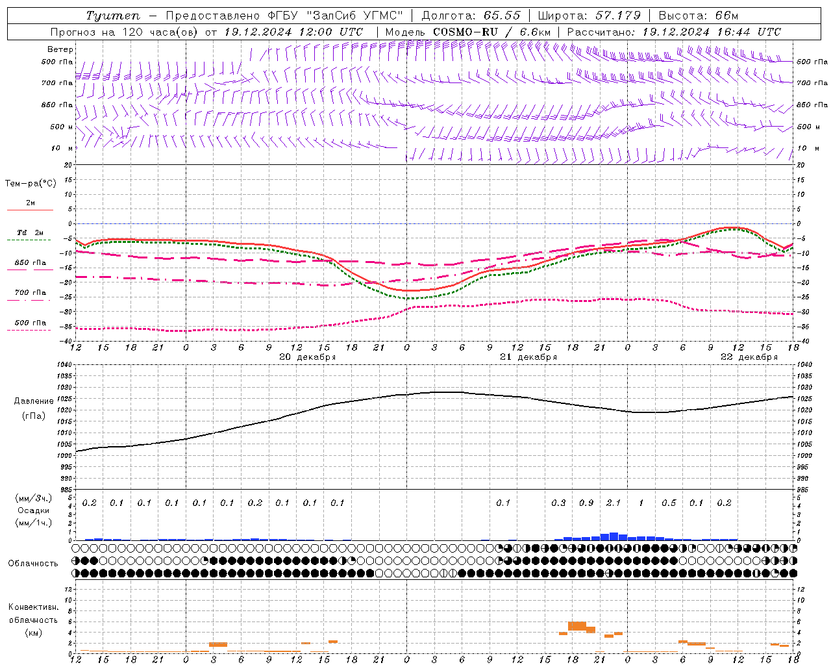This screenshot has width=831, height=665.
Task: Select the "22 декабря" date label
Action: (x=749, y=357)
